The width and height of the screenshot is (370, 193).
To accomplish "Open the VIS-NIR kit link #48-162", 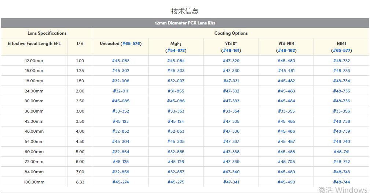I will click(286, 50).
